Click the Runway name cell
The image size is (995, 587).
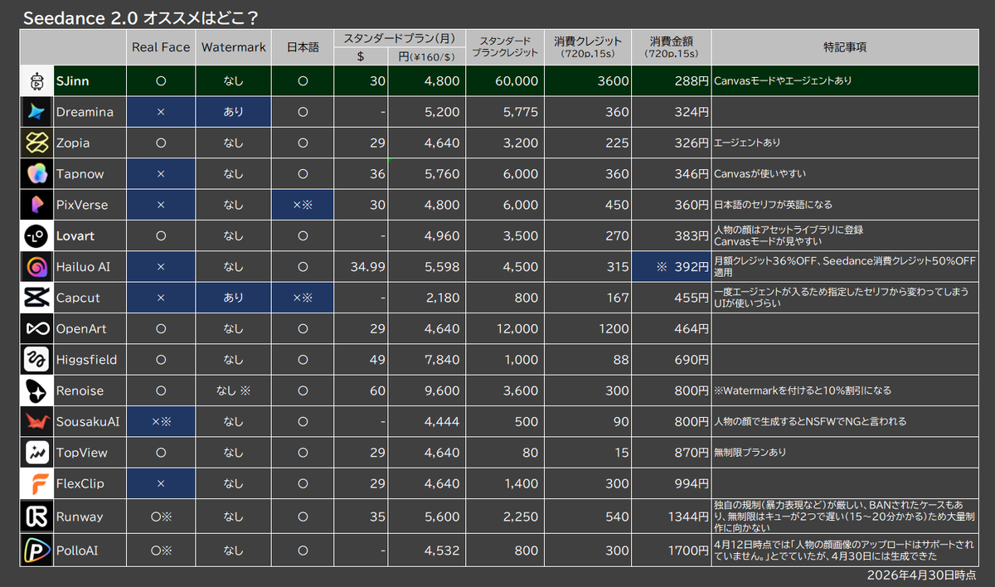point(90,517)
